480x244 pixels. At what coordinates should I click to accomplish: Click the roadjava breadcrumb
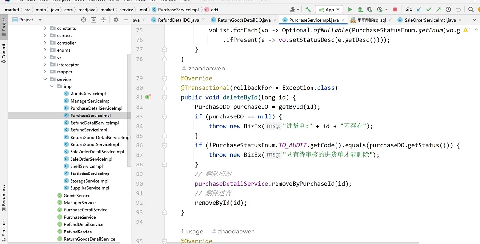pos(87,10)
